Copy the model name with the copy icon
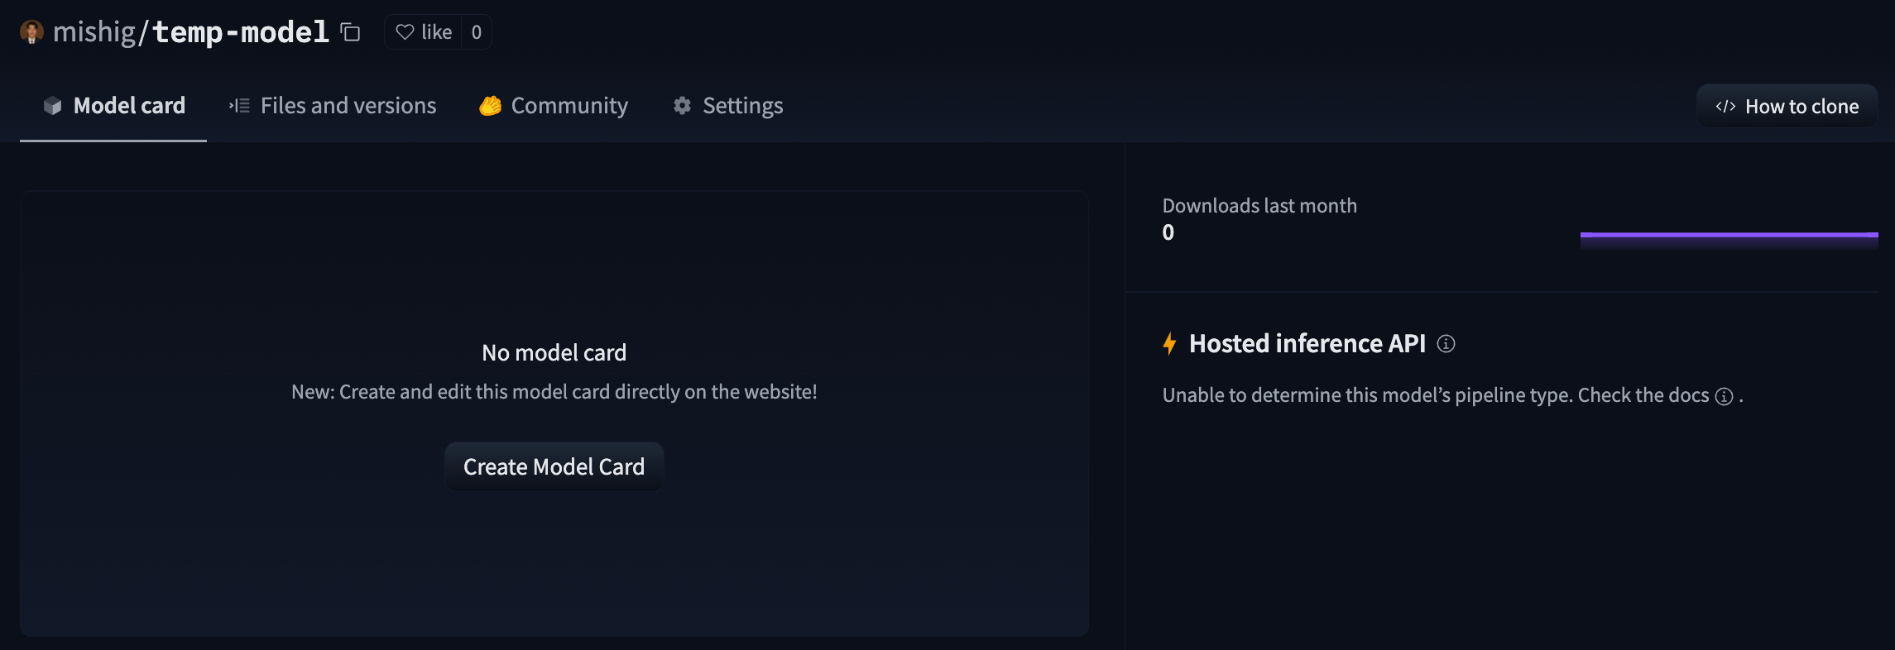This screenshot has height=650, width=1895. [351, 32]
